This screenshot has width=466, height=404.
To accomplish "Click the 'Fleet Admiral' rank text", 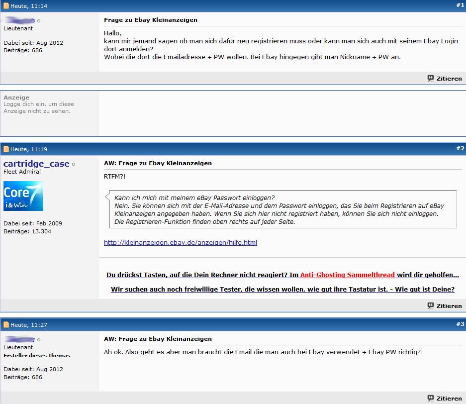I will 22,172.
